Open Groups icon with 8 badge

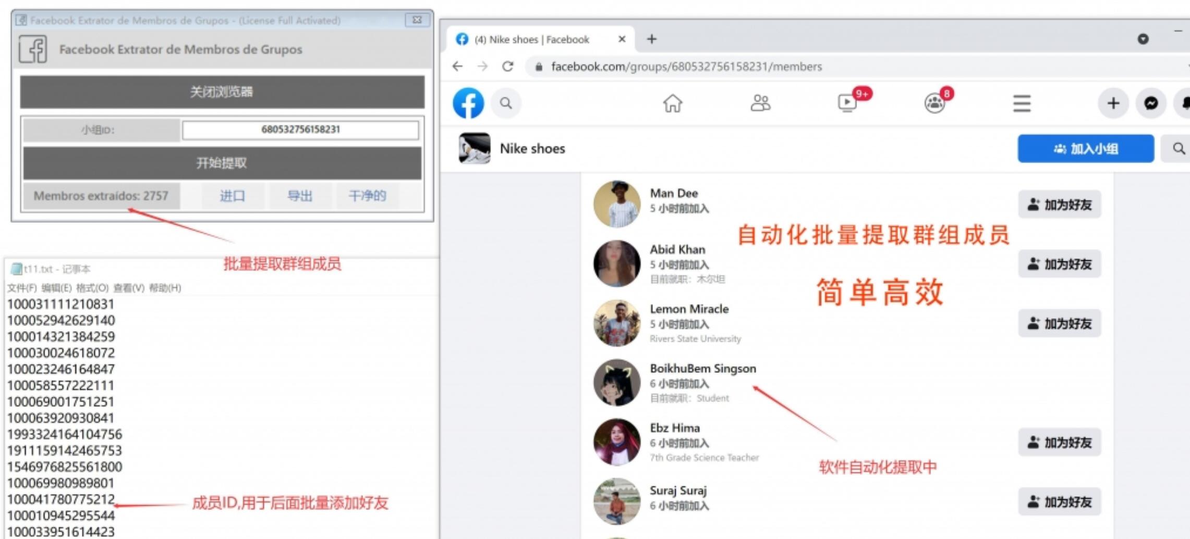(x=934, y=103)
